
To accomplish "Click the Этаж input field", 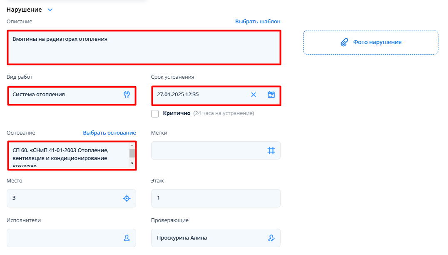I will tap(216, 198).
